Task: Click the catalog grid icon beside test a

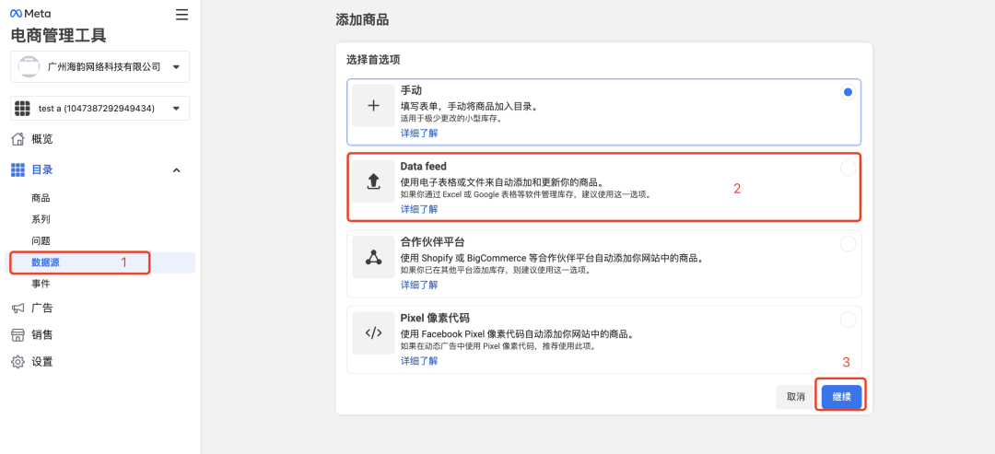Action: 23,109
